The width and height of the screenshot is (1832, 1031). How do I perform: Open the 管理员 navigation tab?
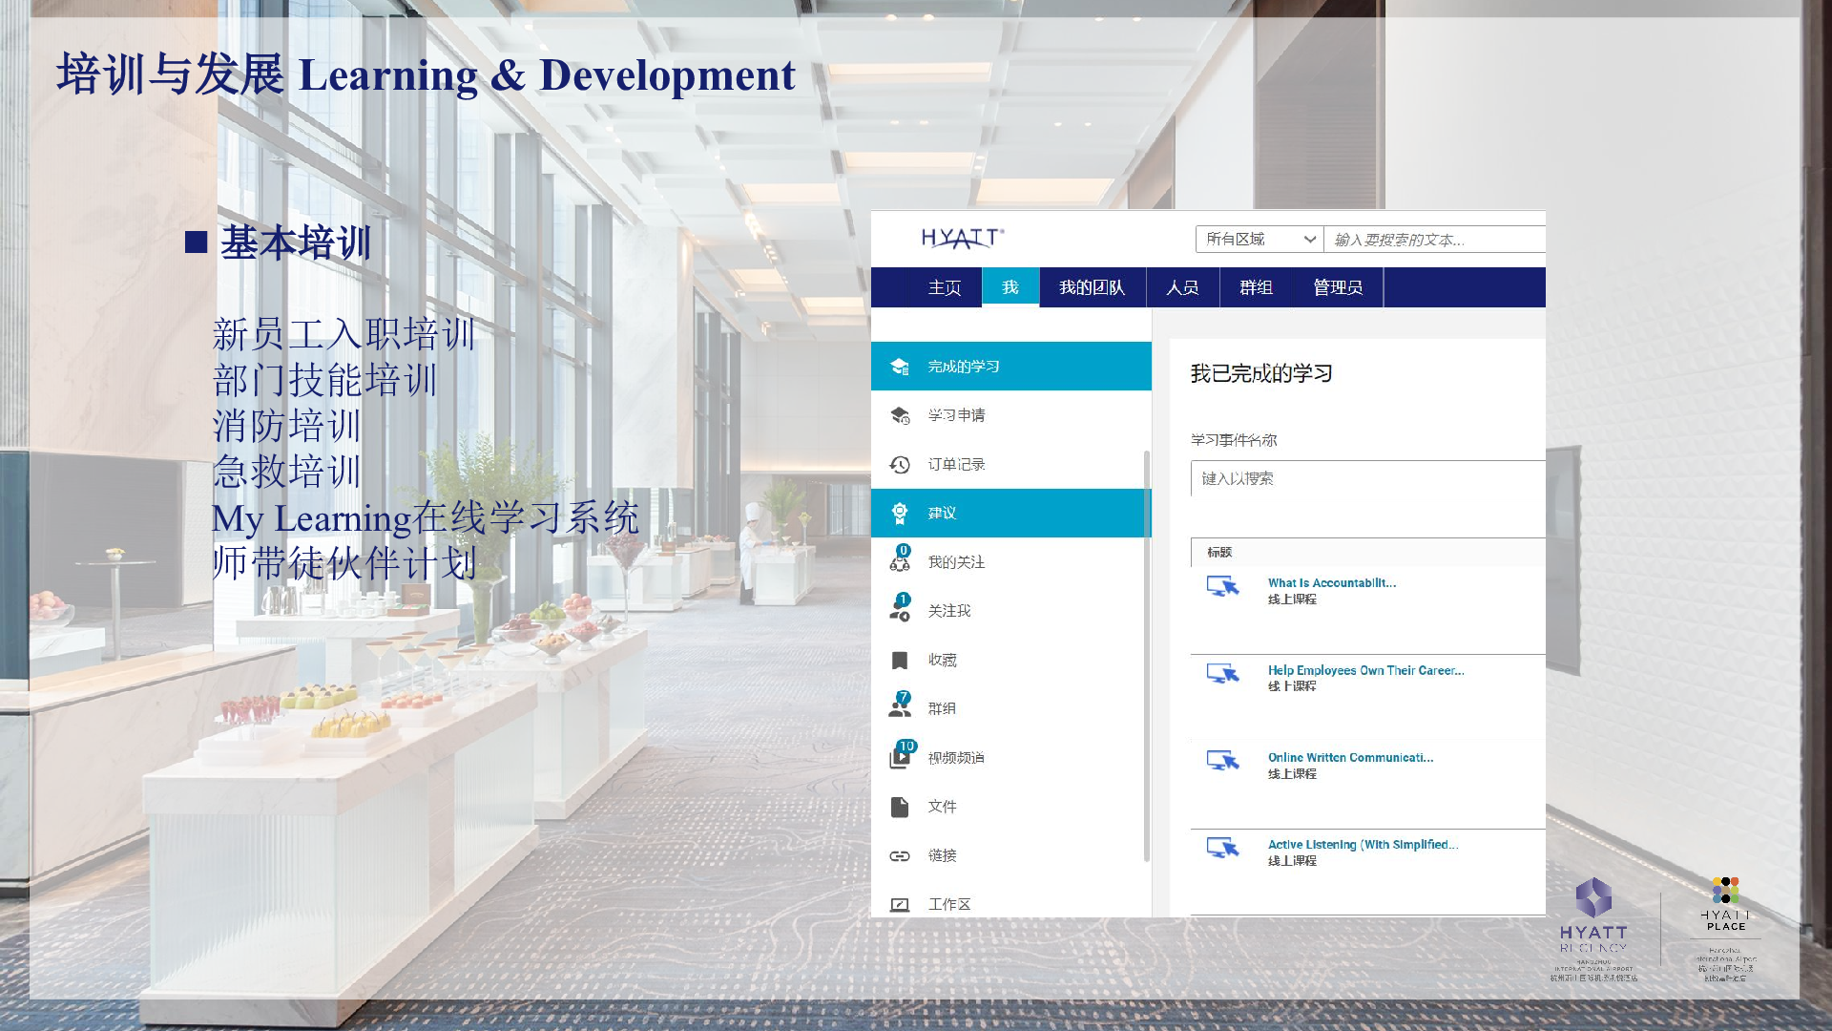[1337, 287]
